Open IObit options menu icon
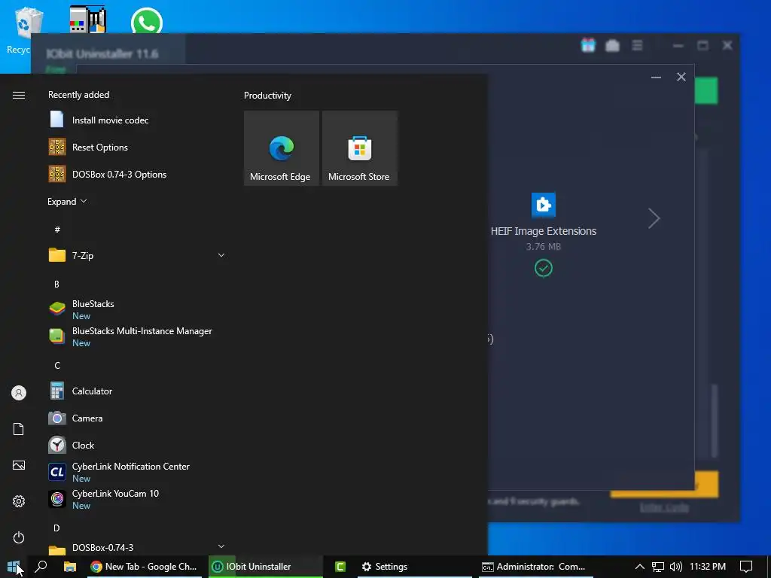The image size is (771, 578). [637, 45]
